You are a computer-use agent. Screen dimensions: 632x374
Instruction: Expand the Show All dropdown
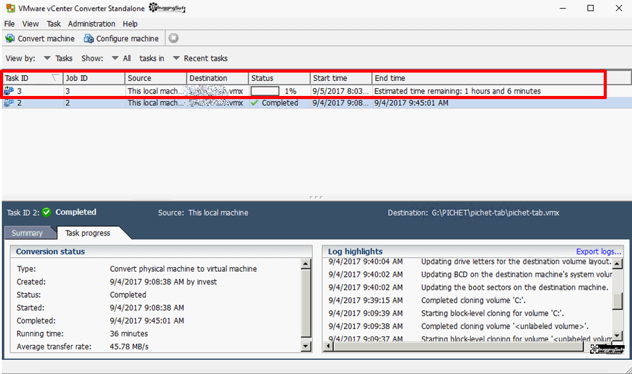point(115,58)
